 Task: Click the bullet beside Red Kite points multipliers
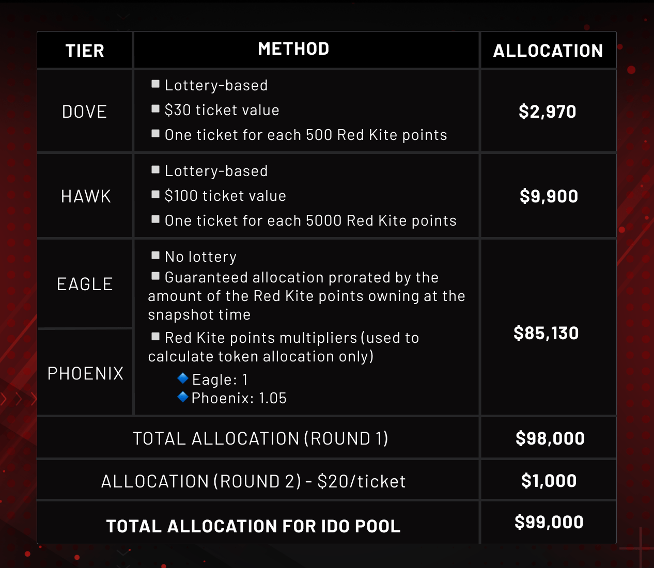pos(155,336)
